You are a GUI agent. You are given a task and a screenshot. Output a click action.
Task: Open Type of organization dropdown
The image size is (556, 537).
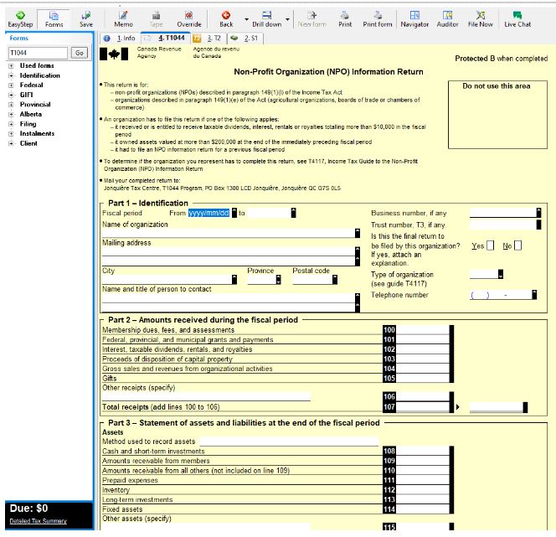click(x=501, y=274)
